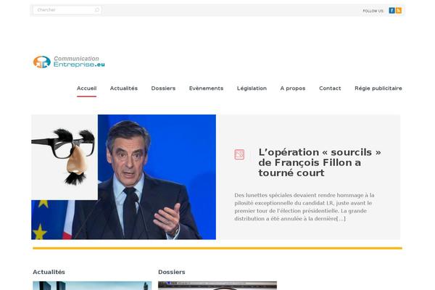The height and width of the screenshot is (290, 435).
Task: Click the article post-format icon
Action: (239, 154)
